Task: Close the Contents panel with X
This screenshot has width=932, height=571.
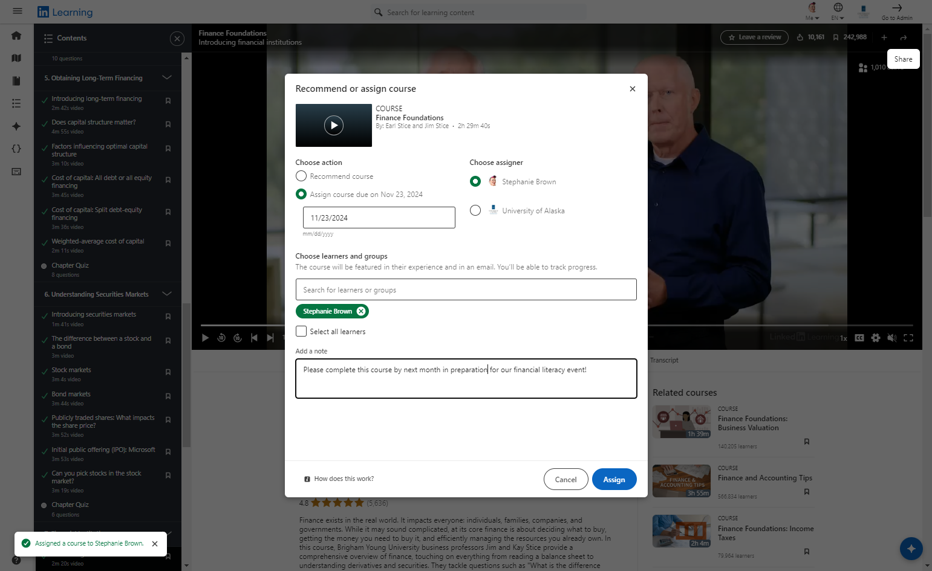Action: click(177, 39)
